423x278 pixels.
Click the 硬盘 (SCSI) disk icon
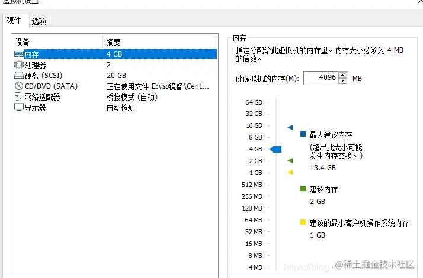click(x=19, y=76)
